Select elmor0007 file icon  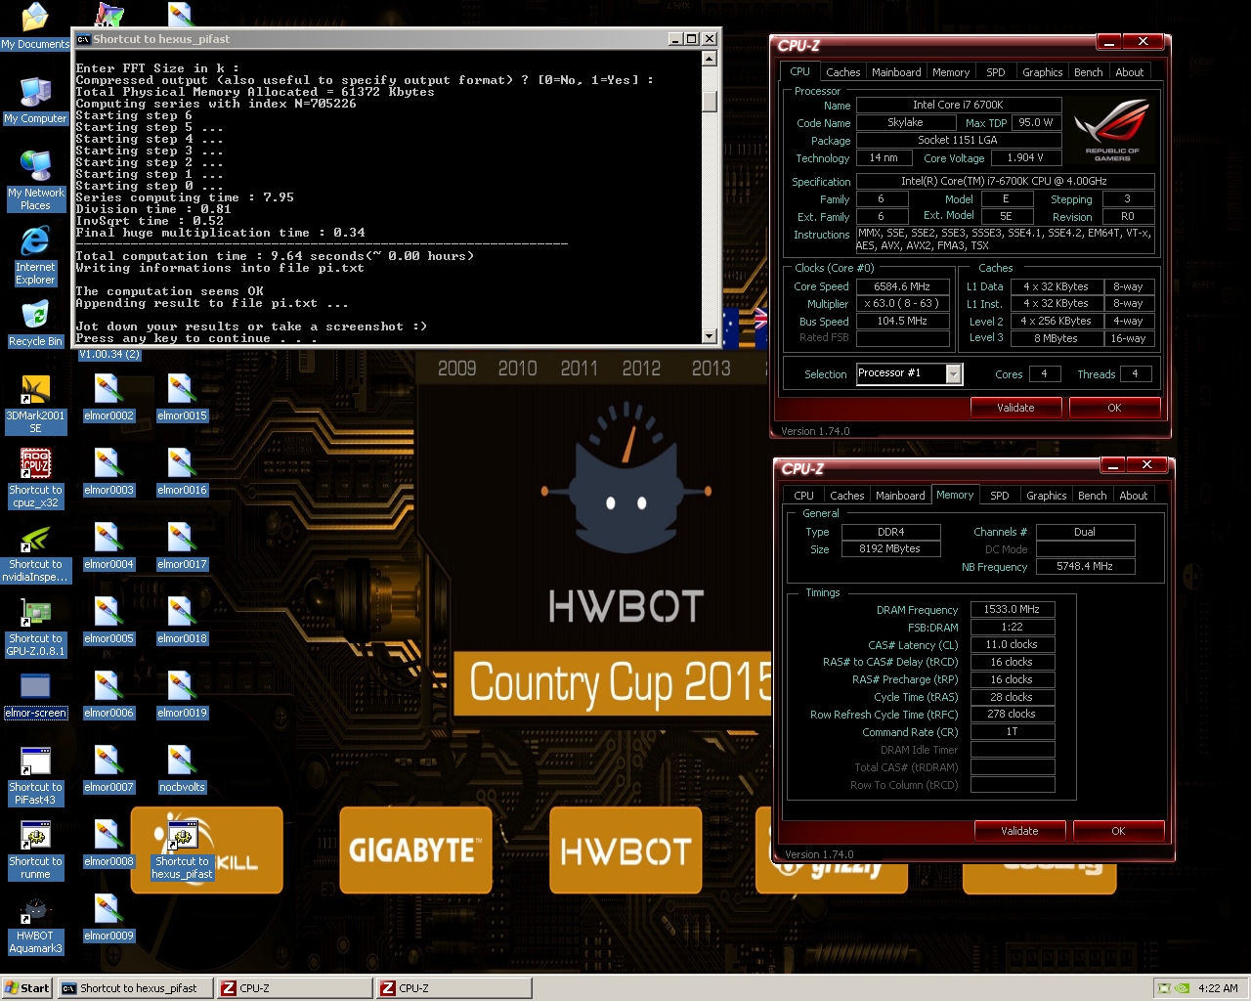tap(108, 770)
